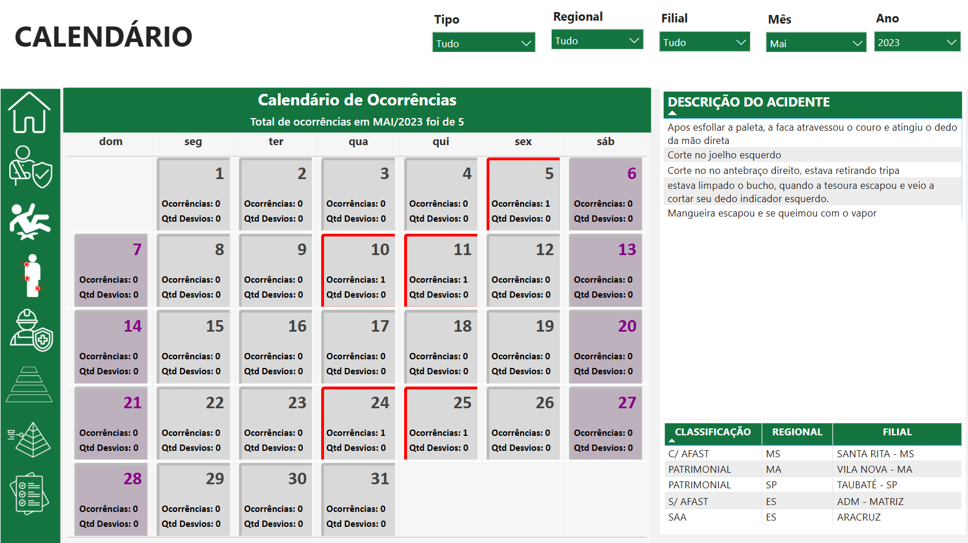Open the Ano dropdown showing 2023
This screenshot has width=968, height=543.
click(917, 42)
